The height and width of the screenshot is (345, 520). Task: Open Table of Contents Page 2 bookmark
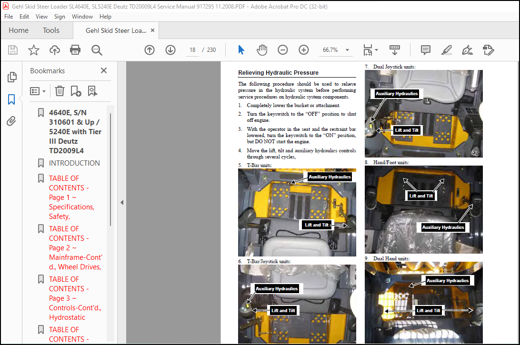tap(76, 248)
